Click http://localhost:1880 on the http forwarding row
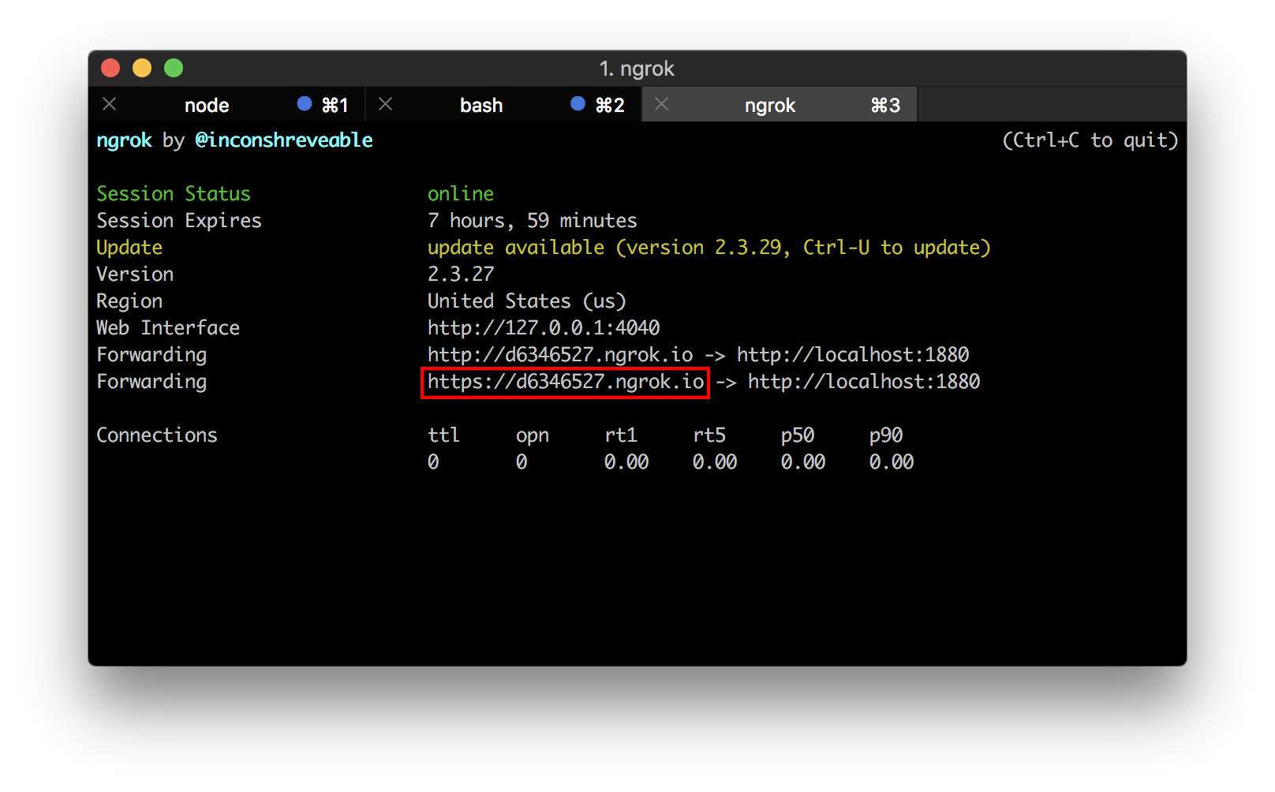This screenshot has width=1275, height=792. click(853, 355)
